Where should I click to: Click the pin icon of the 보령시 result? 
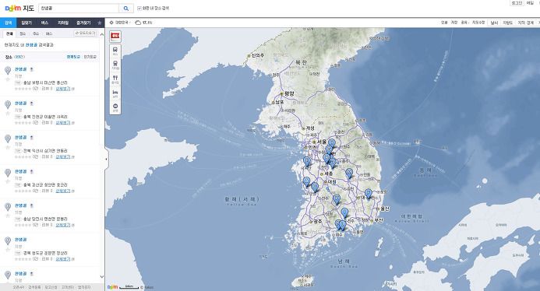click(x=8, y=71)
